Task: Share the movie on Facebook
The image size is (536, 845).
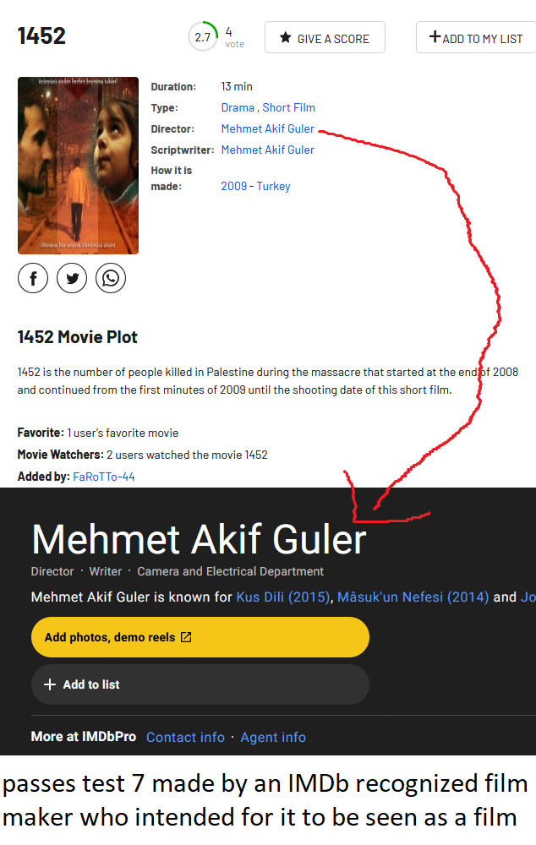Action: click(x=33, y=278)
